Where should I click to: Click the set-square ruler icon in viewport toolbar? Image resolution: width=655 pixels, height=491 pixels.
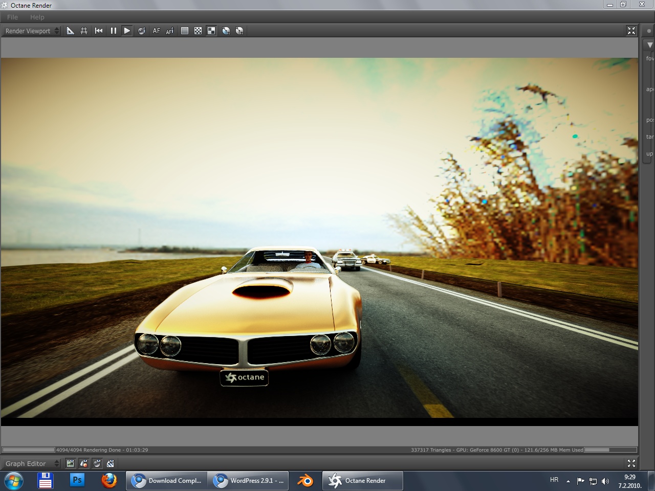pyautogui.click(x=71, y=31)
